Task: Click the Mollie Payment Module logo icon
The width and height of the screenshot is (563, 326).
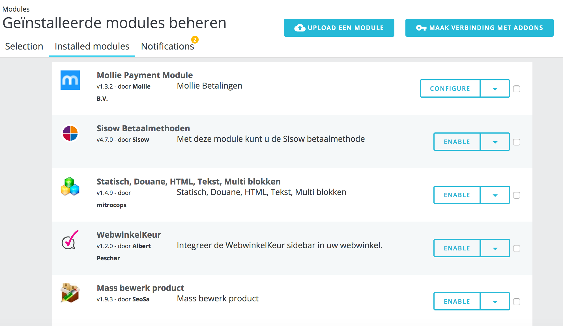Action: coord(70,80)
